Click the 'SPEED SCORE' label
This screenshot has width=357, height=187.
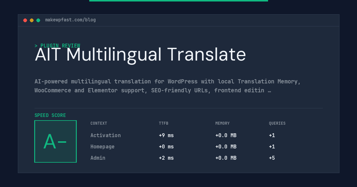(x=50, y=115)
